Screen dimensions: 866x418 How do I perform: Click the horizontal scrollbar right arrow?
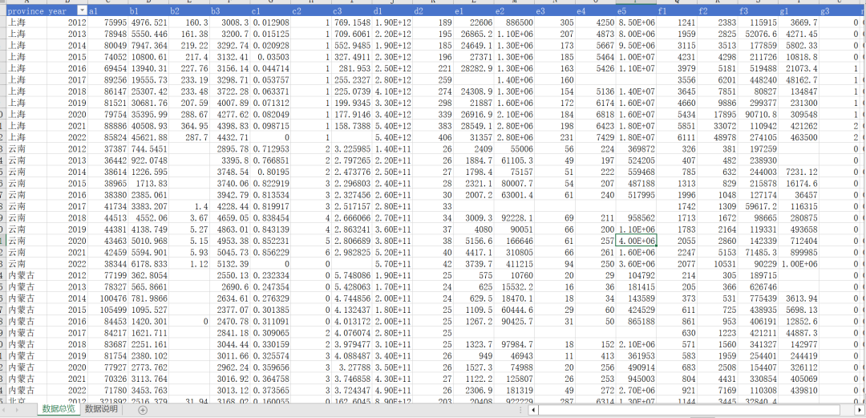tap(861, 410)
